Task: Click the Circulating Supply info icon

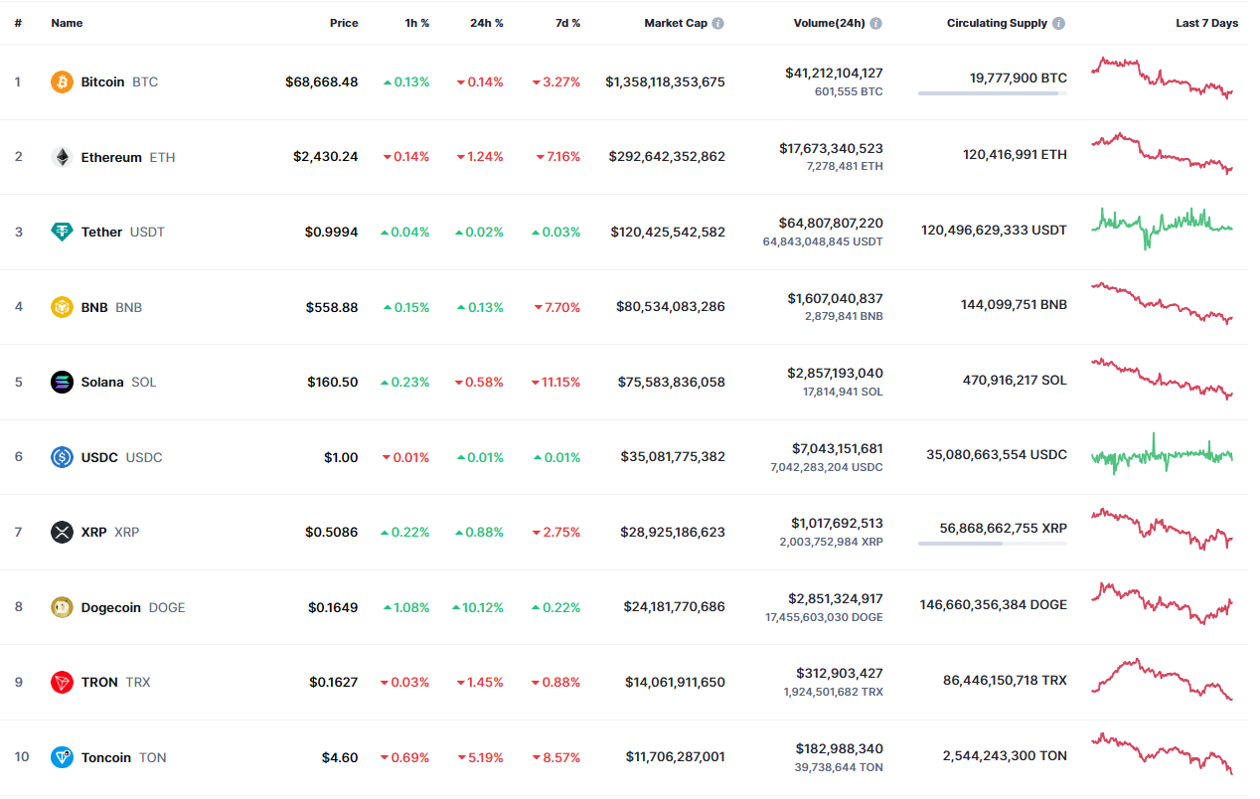Action: coord(1058,23)
